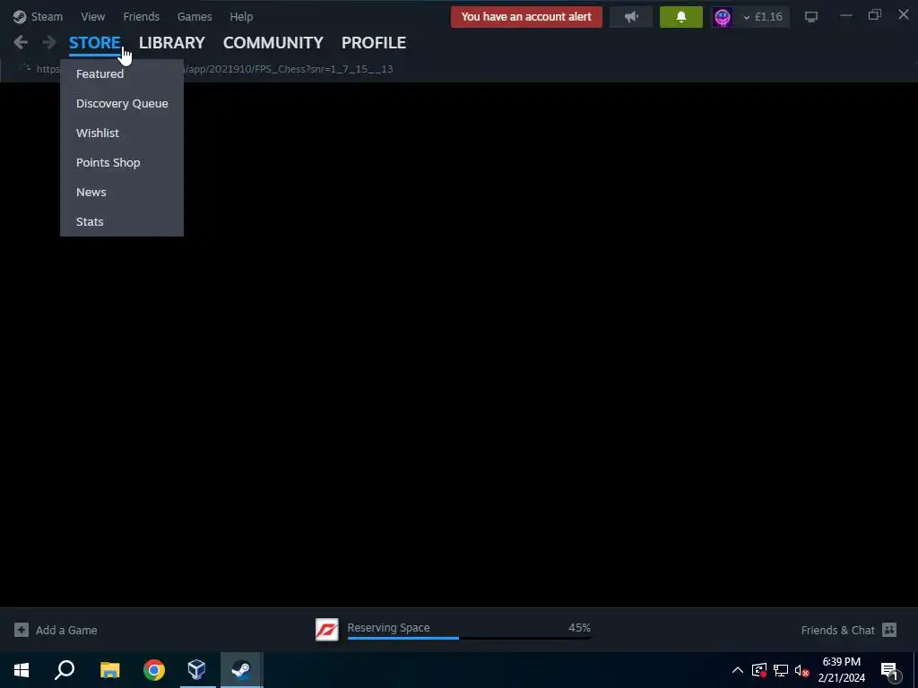This screenshot has width=918, height=688.
Task: Click the store page URL text
Action: (x=289, y=69)
